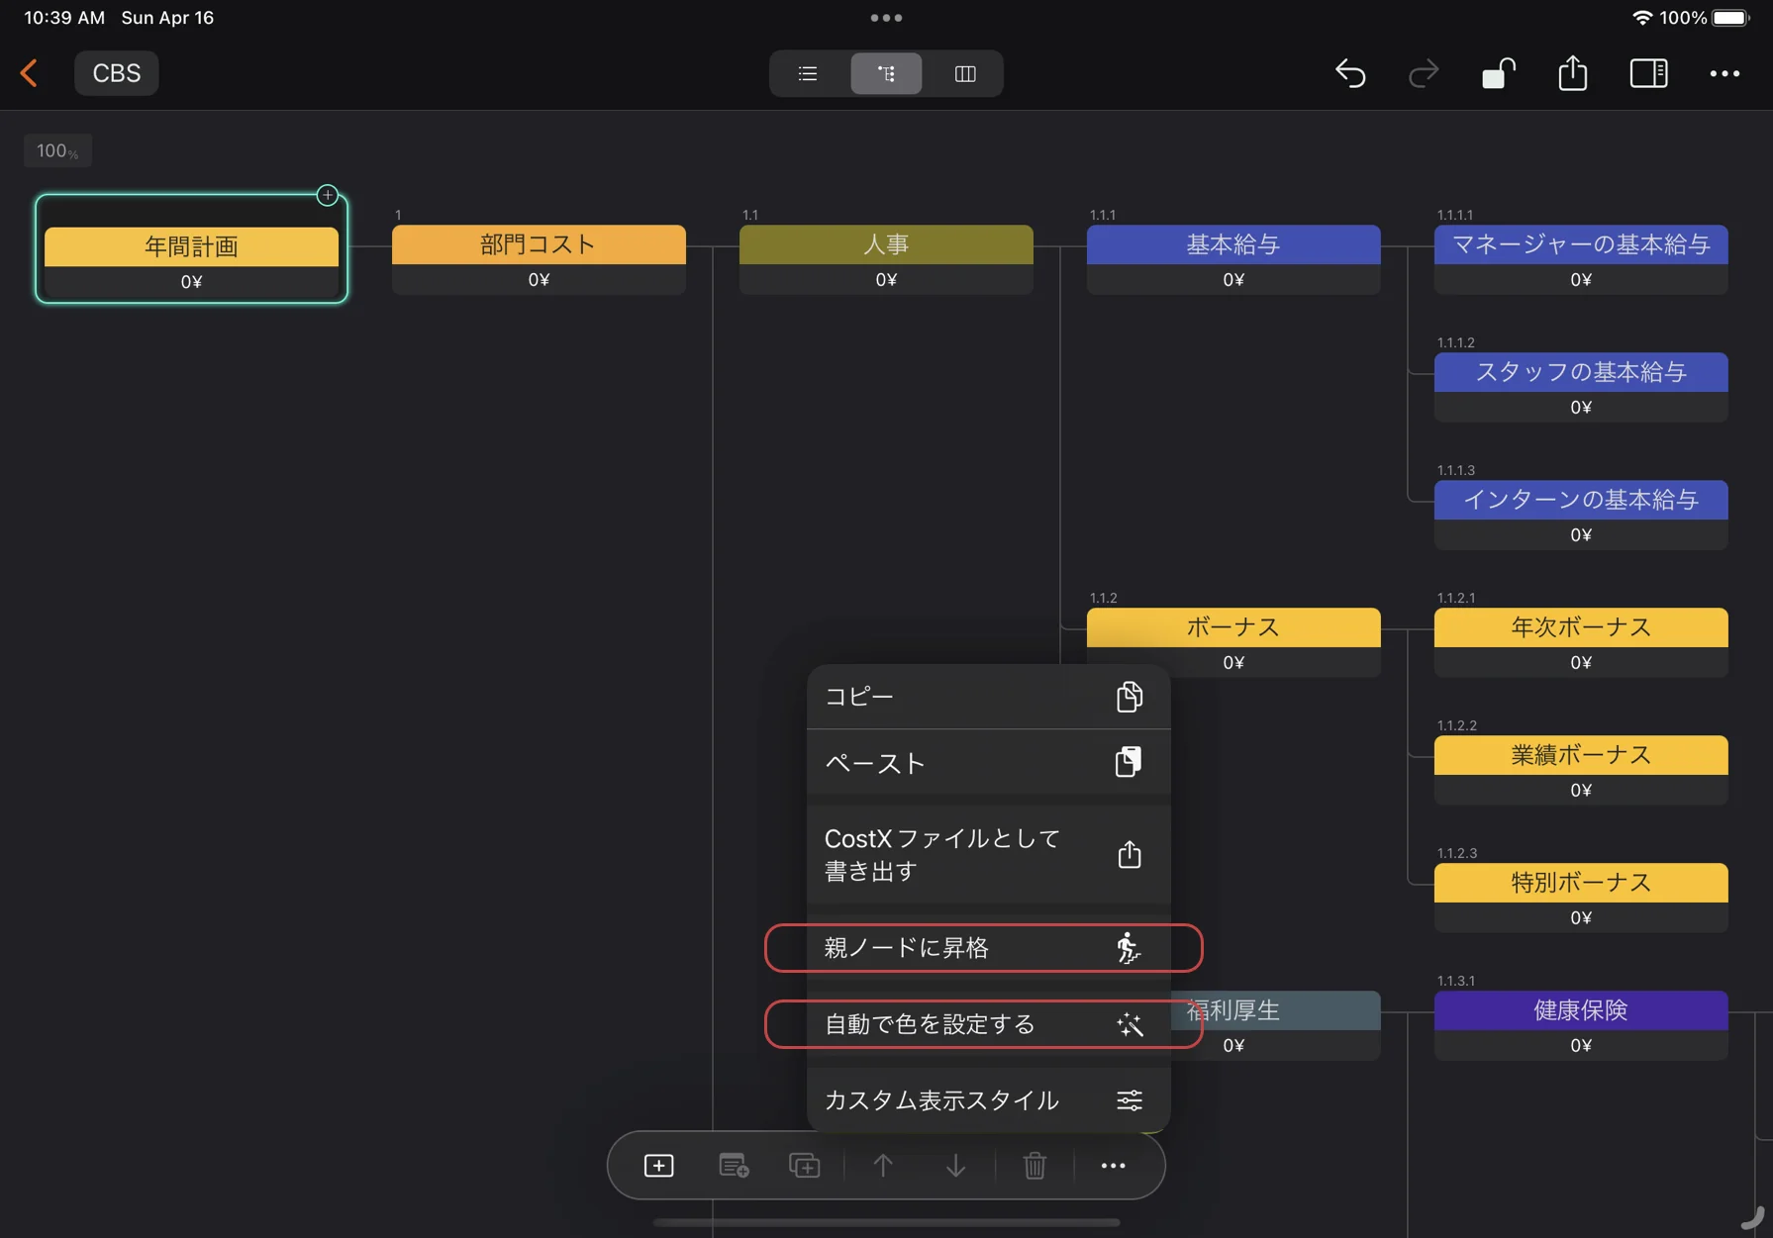Open more options in bottom toolbar
This screenshot has width=1773, height=1238.
click(x=1113, y=1165)
